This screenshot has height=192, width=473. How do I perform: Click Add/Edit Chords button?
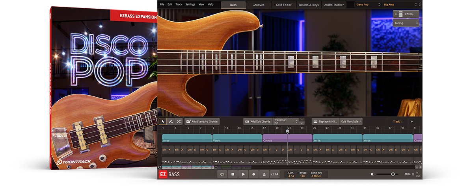[257, 122]
